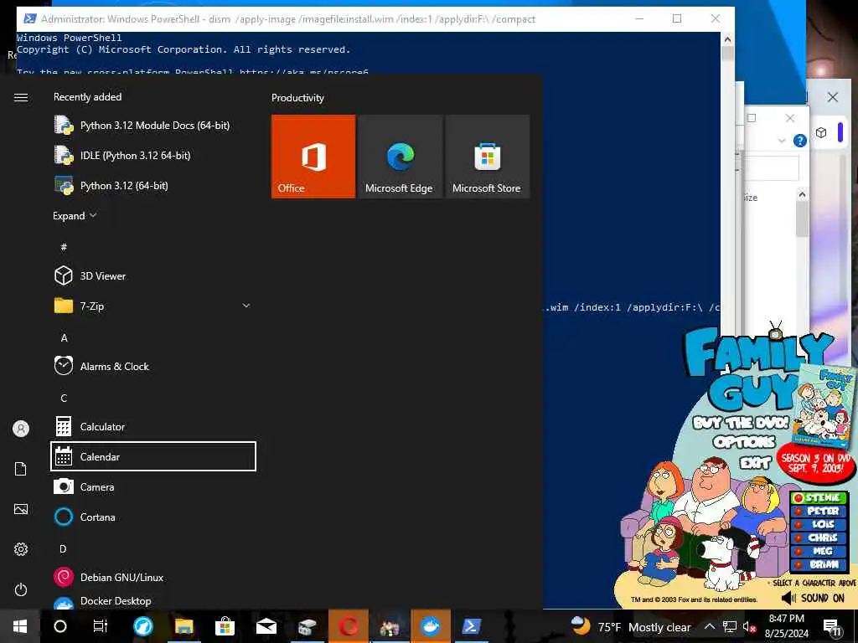
Task: Click the muted volume icon in tray
Action: 749,626
